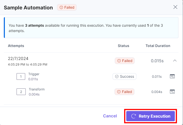Click the Total Duration column header
Viewport: 183px width, 125px height.
coord(158,46)
